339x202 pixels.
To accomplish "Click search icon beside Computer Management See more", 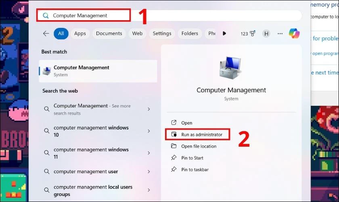I will click(47, 109).
